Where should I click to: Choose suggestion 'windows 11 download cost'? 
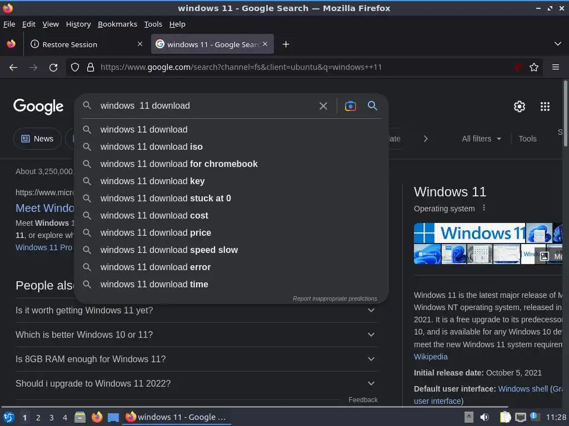coord(232,216)
